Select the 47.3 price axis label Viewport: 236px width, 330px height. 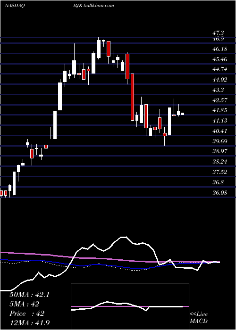pyautogui.click(x=218, y=33)
